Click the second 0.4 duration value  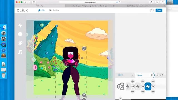point(143,86)
